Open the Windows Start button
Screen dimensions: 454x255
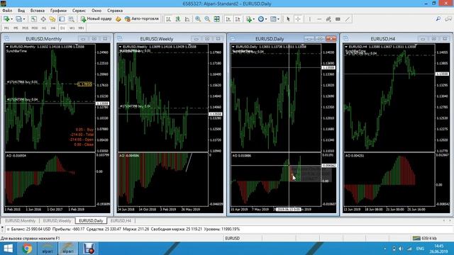coord(8,249)
